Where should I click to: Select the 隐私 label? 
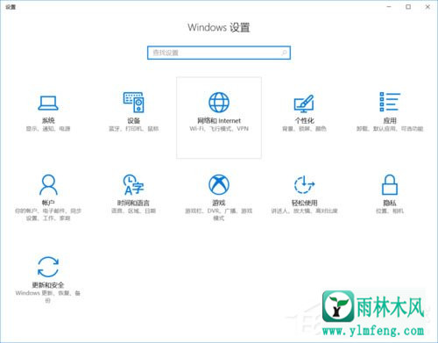click(x=390, y=203)
